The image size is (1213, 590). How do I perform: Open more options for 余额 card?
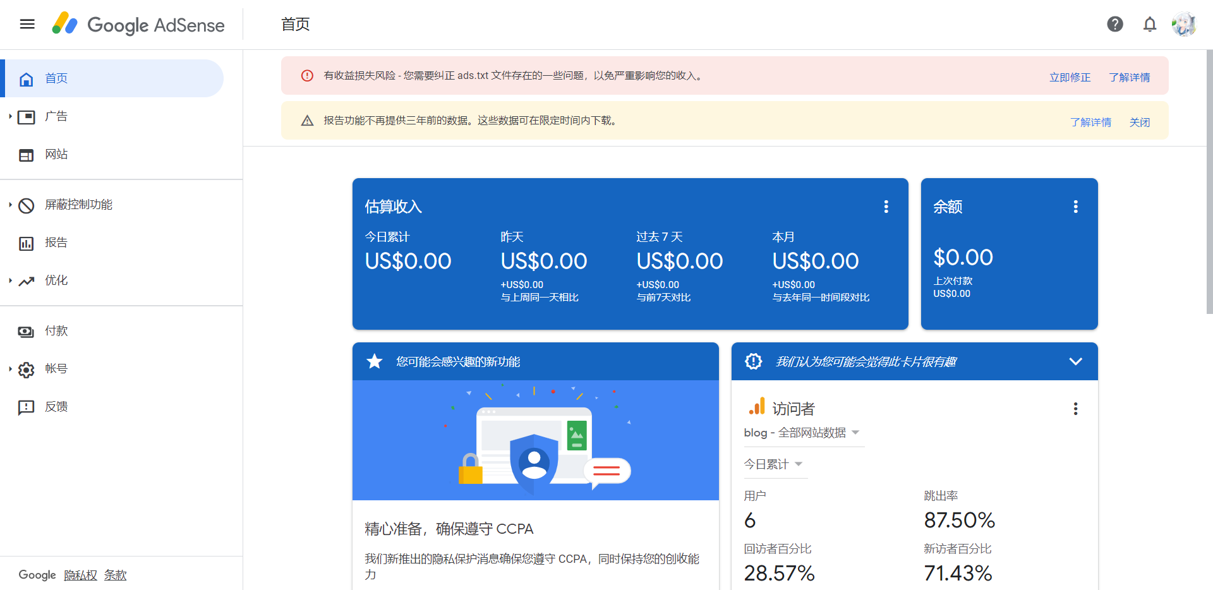(1075, 207)
